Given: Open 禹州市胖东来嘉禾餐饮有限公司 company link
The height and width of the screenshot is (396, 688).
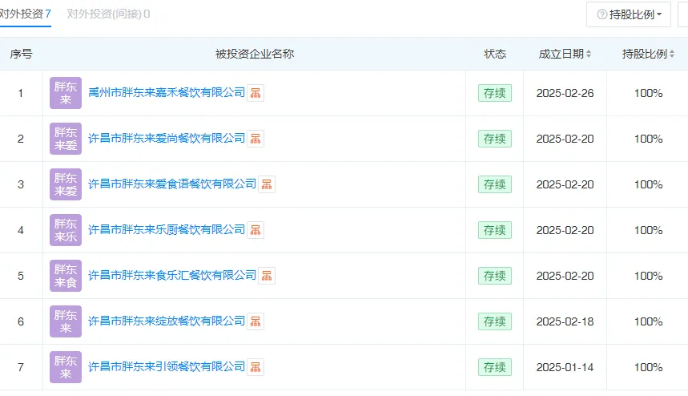Looking at the screenshot, I should [167, 93].
